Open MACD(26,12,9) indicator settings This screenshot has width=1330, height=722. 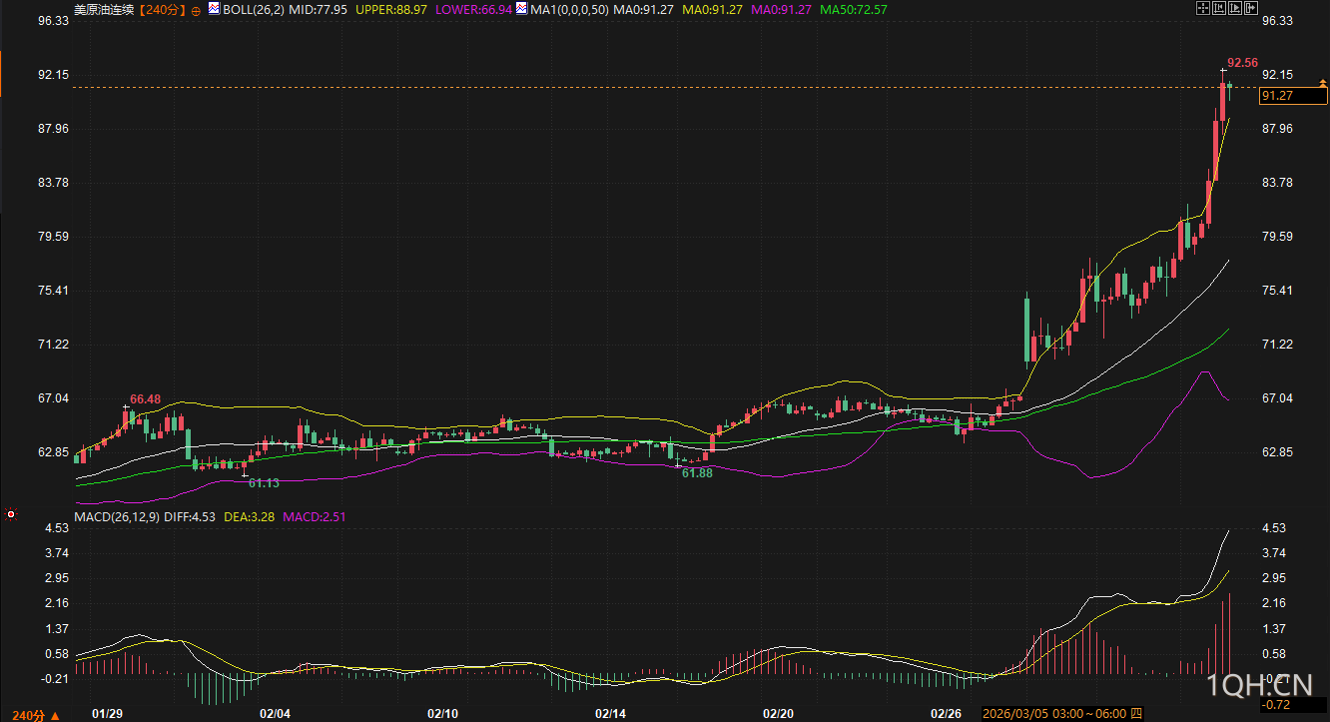[x=118, y=516]
